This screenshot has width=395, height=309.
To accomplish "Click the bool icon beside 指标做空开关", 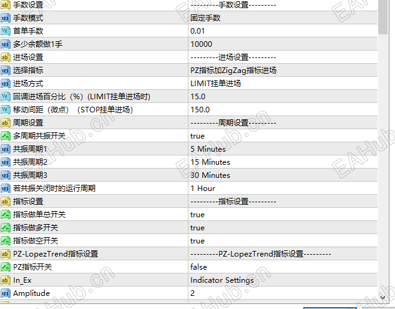I will tap(5, 241).
